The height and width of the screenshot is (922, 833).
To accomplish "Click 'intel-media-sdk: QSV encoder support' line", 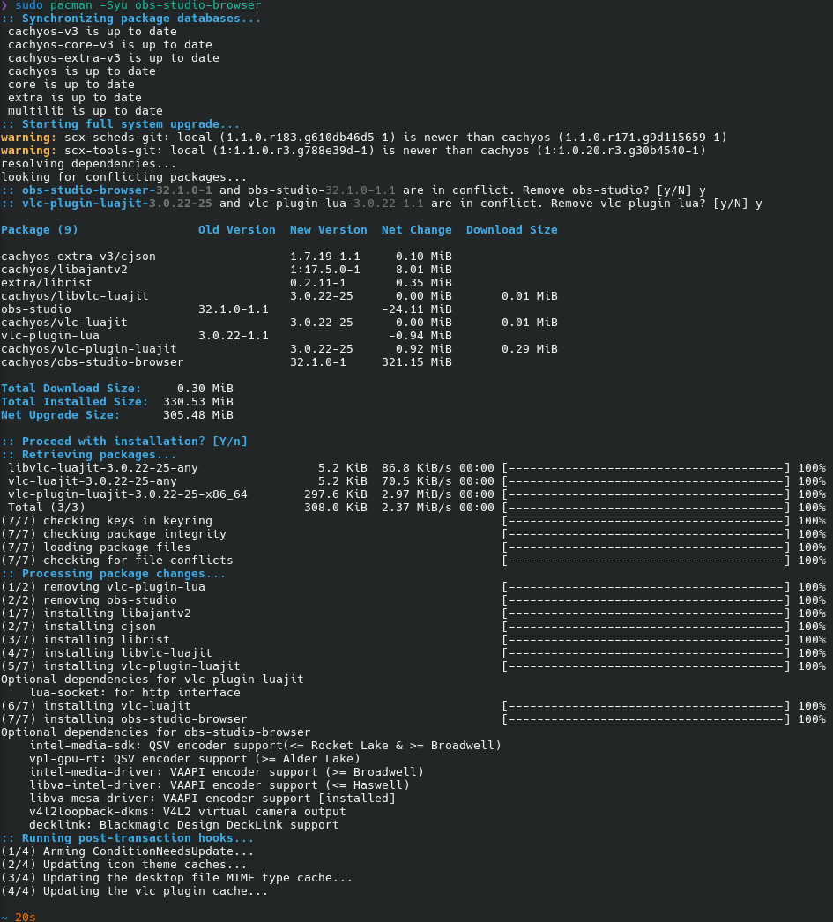I will tap(265, 746).
